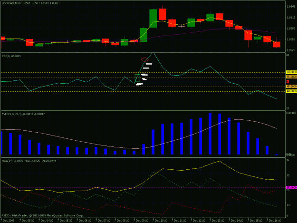This screenshot has width=297, height=223.
Task: Click the tallest blue MACD histogram bar
Action: pyautogui.click(x=210, y=134)
